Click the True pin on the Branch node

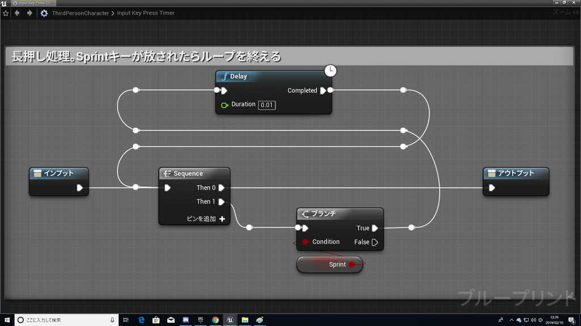click(x=374, y=228)
